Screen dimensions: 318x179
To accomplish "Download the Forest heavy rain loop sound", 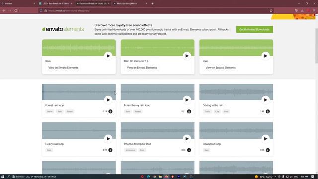I will [189, 111].
